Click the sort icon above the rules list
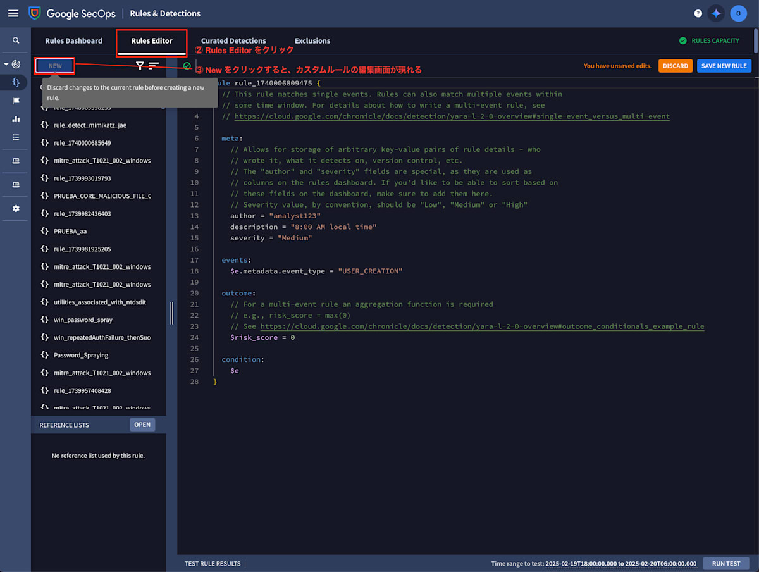The image size is (759, 572). (154, 65)
